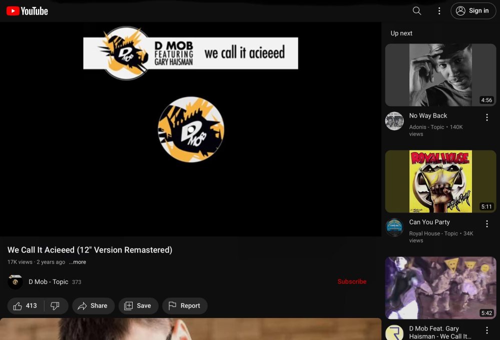Image resolution: width=500 pixels, height=340 pixels.
Task: Open options menu for No Way Back
Action: tap(486, 117)
